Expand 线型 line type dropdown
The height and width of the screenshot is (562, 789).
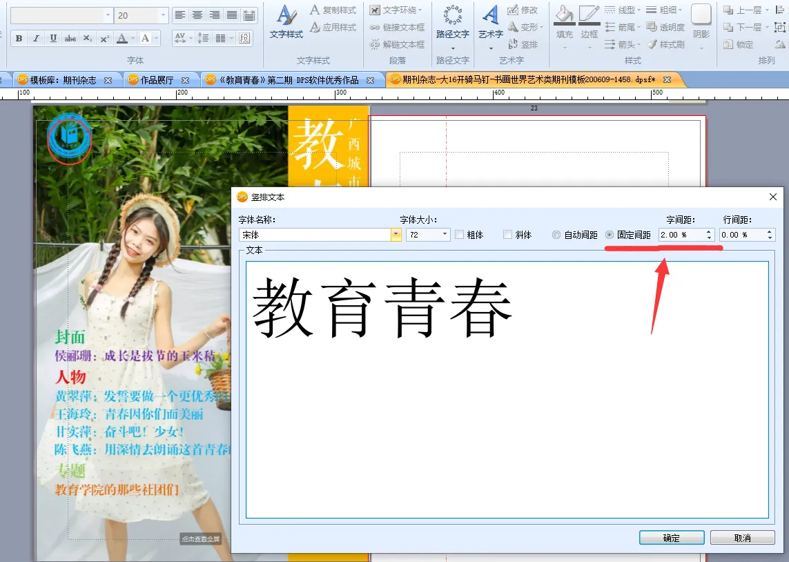639,10
